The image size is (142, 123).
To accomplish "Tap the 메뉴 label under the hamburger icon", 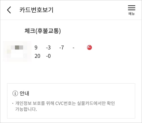I will [x=131, y=14].
